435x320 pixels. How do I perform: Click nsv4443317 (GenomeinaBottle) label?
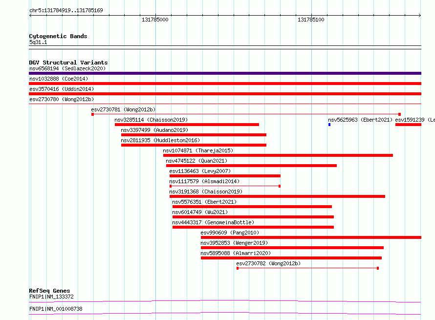click(x=213, y=222)
